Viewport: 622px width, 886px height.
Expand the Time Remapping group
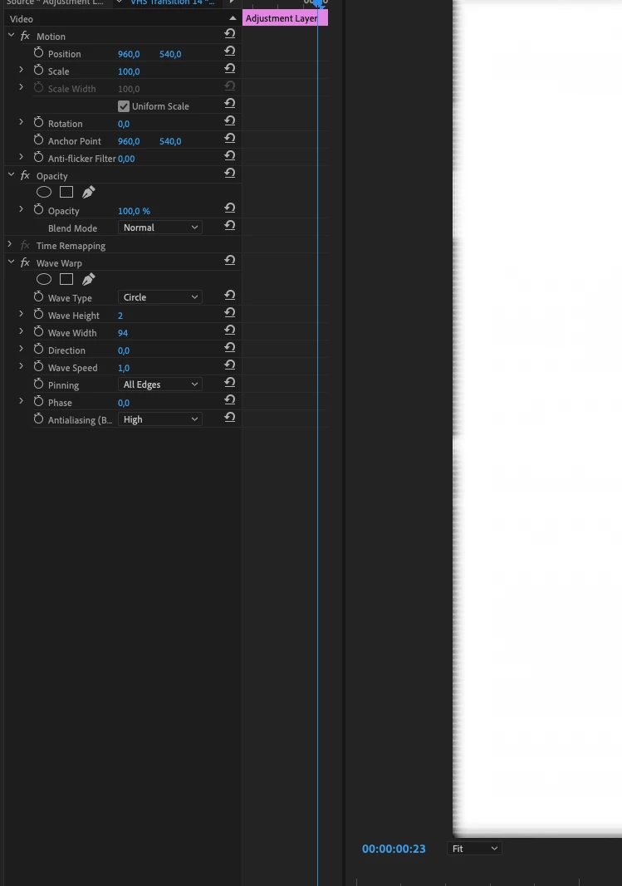10,245
